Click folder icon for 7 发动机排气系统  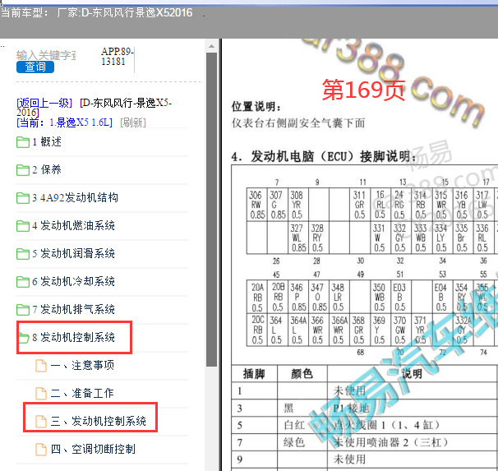pos(23,310)
